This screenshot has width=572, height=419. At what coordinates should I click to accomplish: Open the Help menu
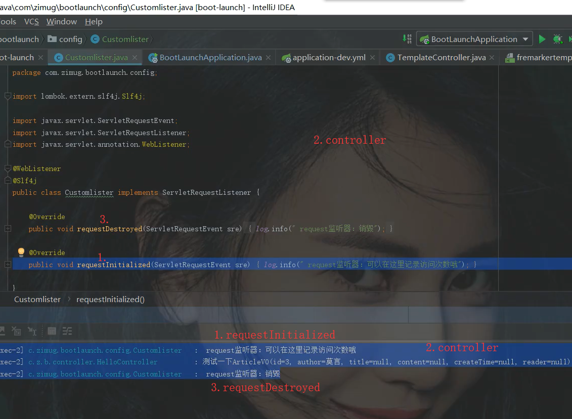point(94,22)
